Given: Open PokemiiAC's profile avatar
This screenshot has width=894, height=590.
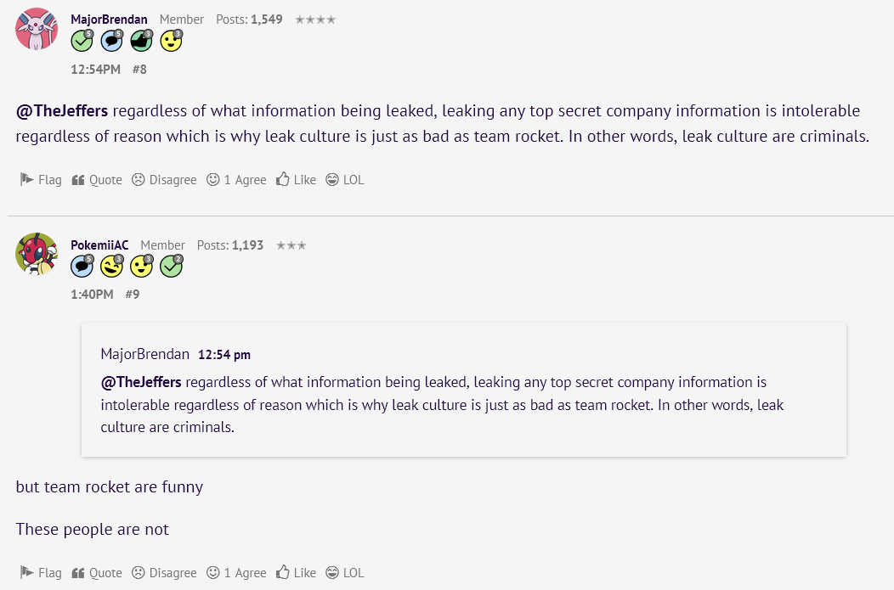Looking at the screenshot, I should 37,254.
